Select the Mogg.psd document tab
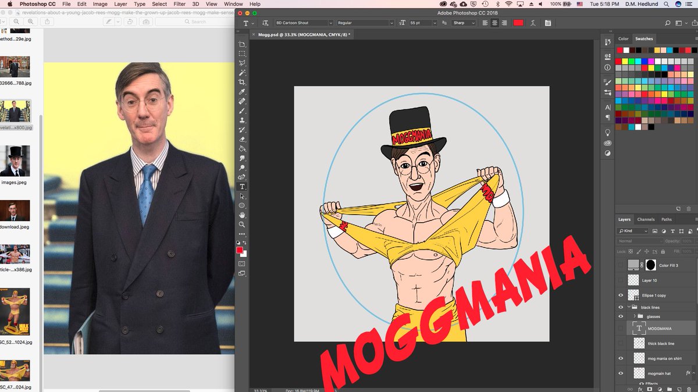The image size is (698, 392). point(304,34)
